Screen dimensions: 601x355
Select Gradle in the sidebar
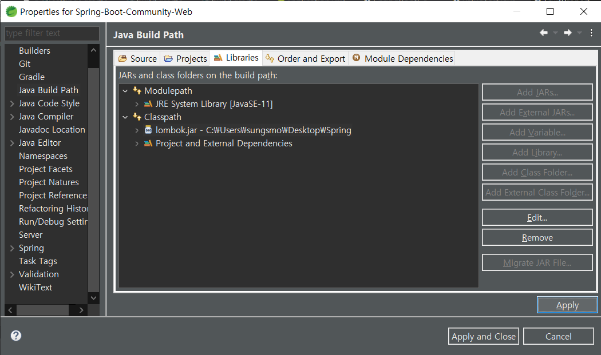[x=32, y=77]
